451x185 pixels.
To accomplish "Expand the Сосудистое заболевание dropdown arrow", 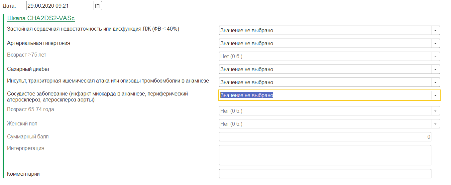I will [x=435, y=95].
